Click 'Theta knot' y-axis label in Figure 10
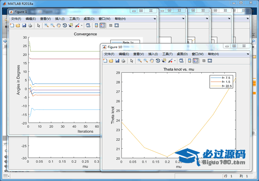 (x=113, y=115)
